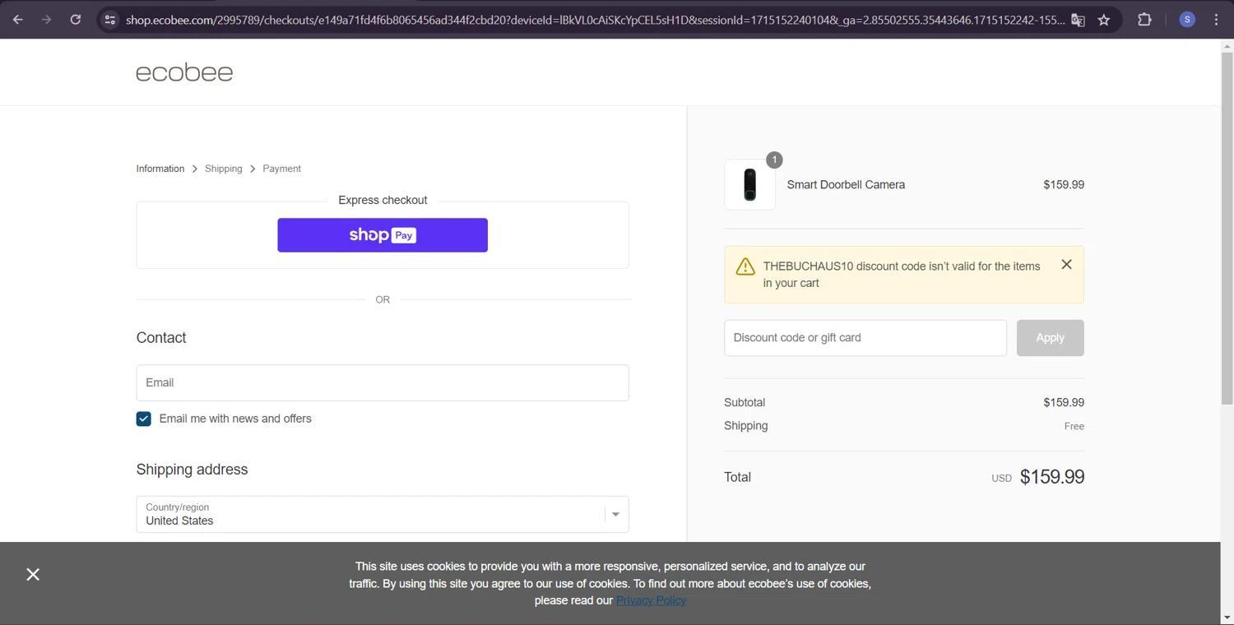Click the browser address bar URL

pyautogui.click(x=595, y=20)
